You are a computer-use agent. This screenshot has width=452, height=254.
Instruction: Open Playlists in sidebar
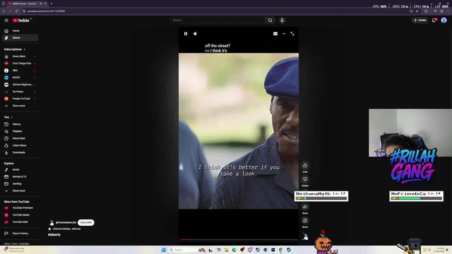tap(20, 131)
